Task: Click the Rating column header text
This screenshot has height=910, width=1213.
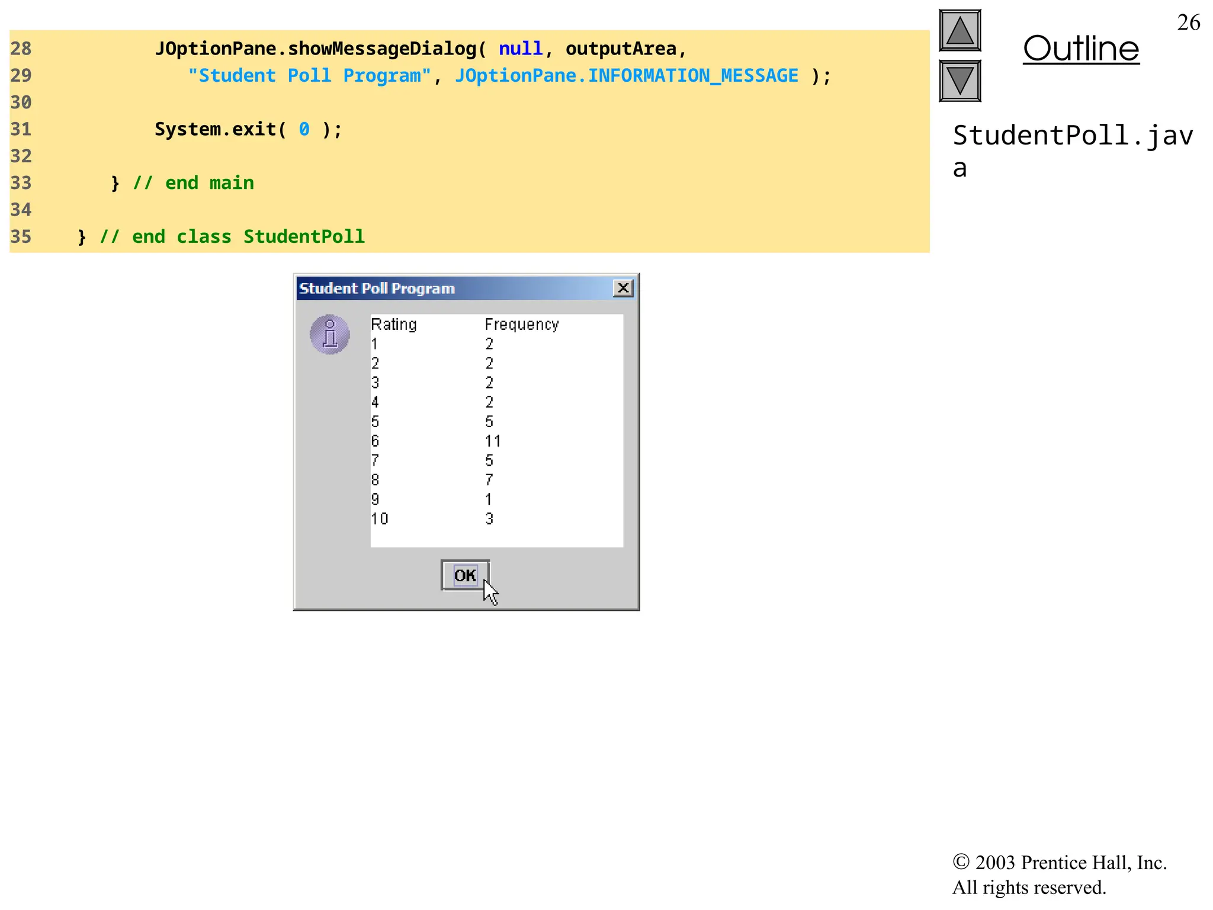Action: pyautogui.click(x=394, y=325)
